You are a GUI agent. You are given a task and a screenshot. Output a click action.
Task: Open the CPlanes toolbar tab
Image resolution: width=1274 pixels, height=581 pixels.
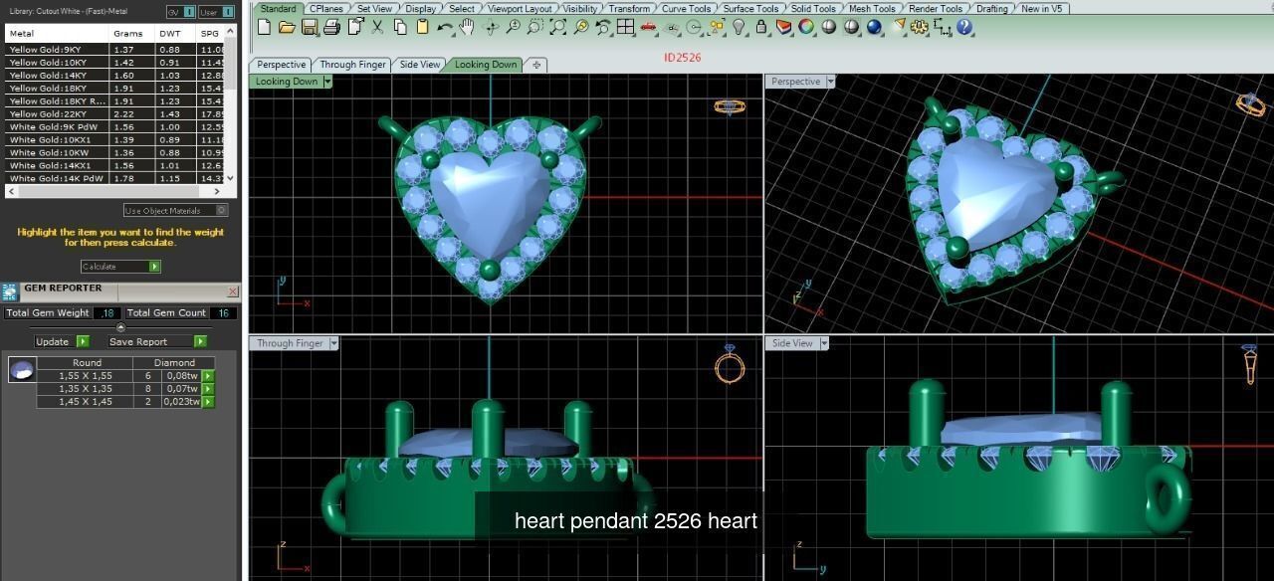point(325,8)
